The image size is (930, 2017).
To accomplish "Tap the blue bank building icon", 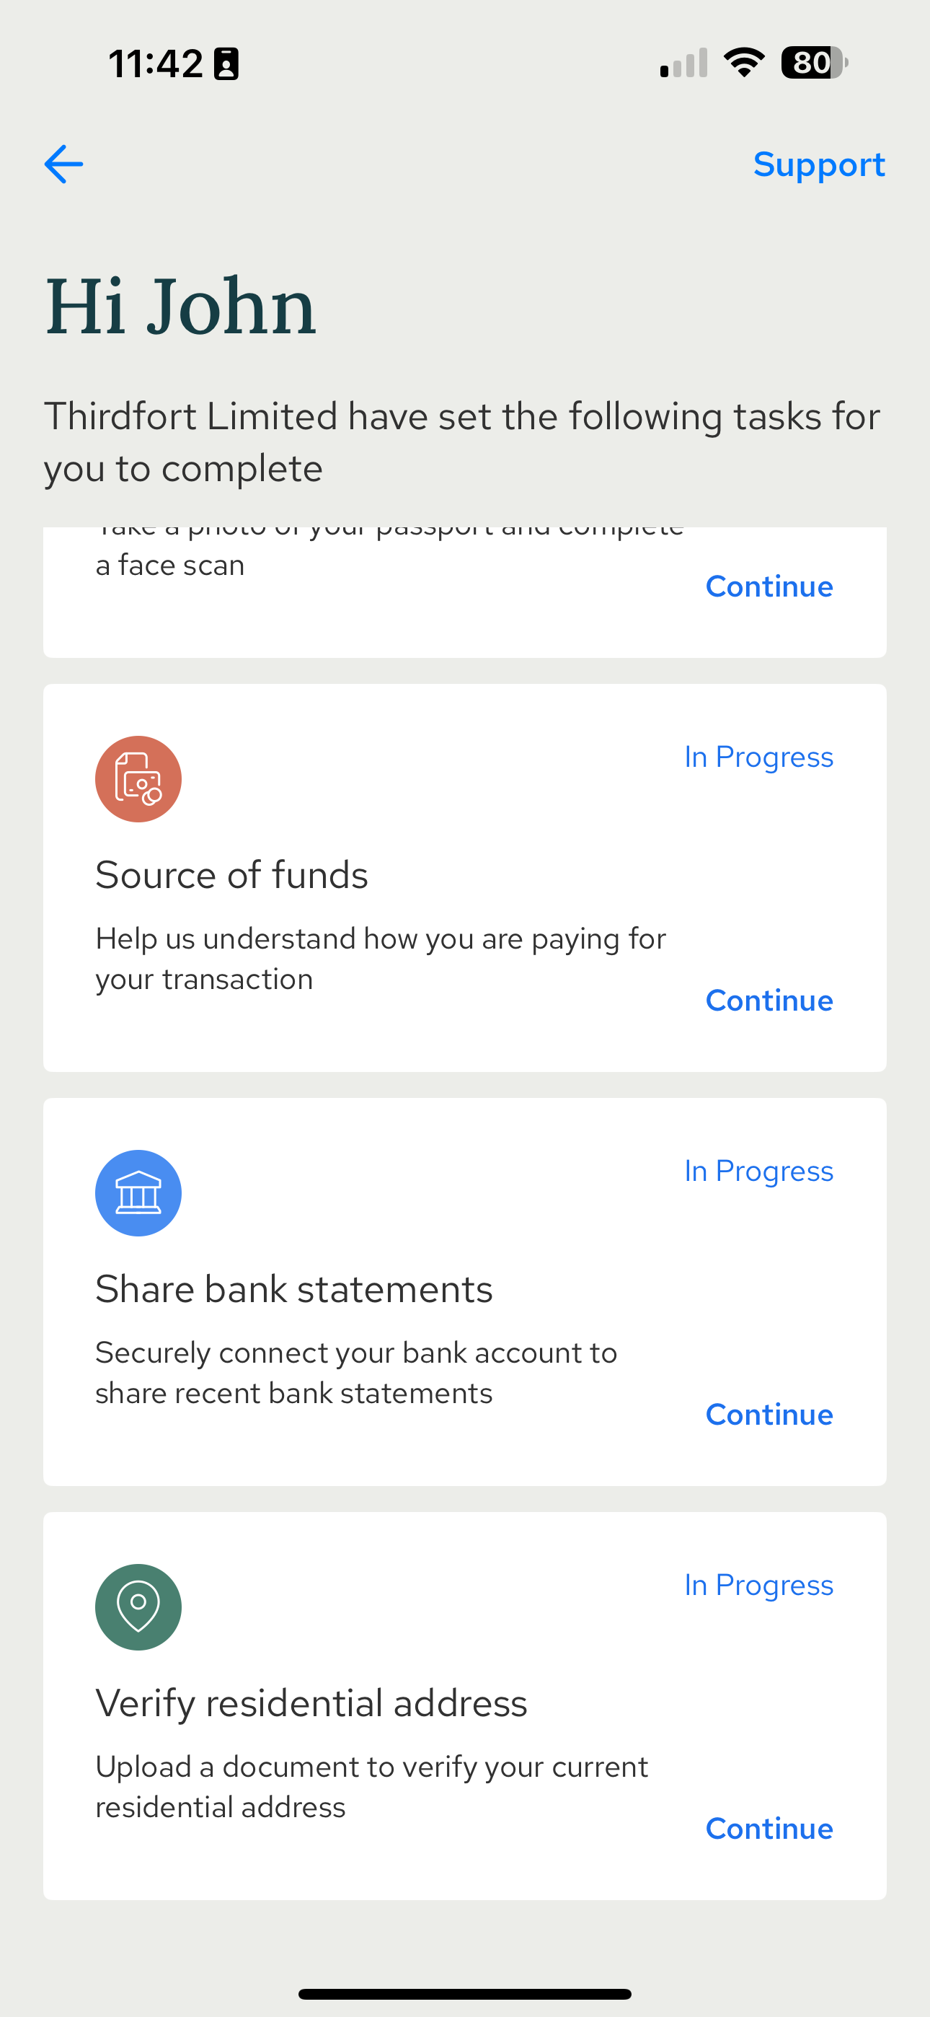I will [x=138, y=1193].
